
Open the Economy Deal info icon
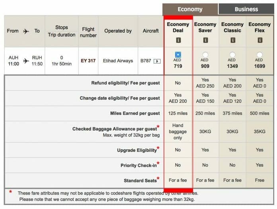tap(178, 40)
